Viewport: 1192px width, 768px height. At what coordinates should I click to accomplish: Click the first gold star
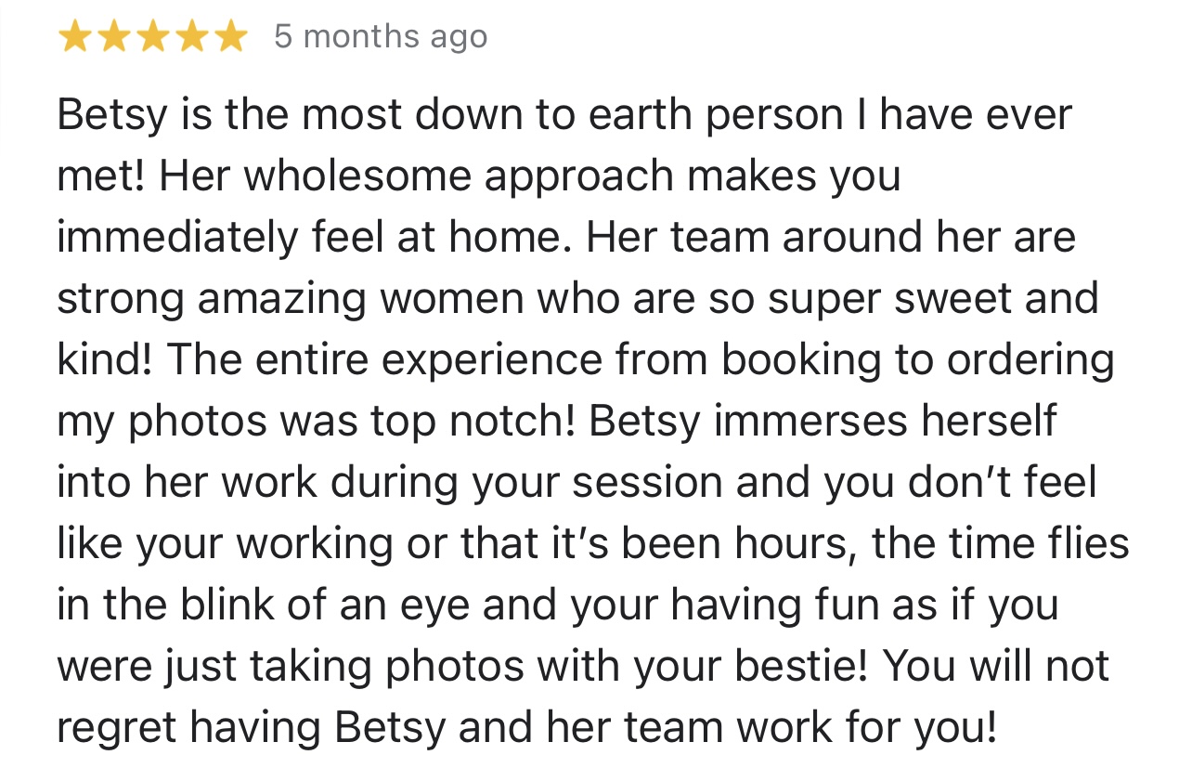tap(76, 37)
